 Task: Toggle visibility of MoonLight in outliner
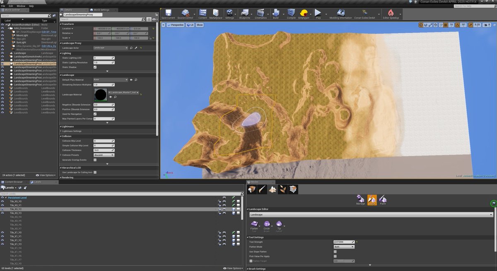pyautogui.click(x=2, y=35)
